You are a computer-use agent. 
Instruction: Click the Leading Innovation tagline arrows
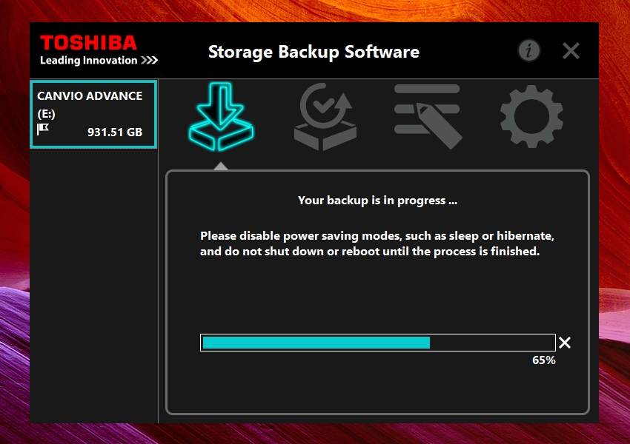tap(150, 60)
